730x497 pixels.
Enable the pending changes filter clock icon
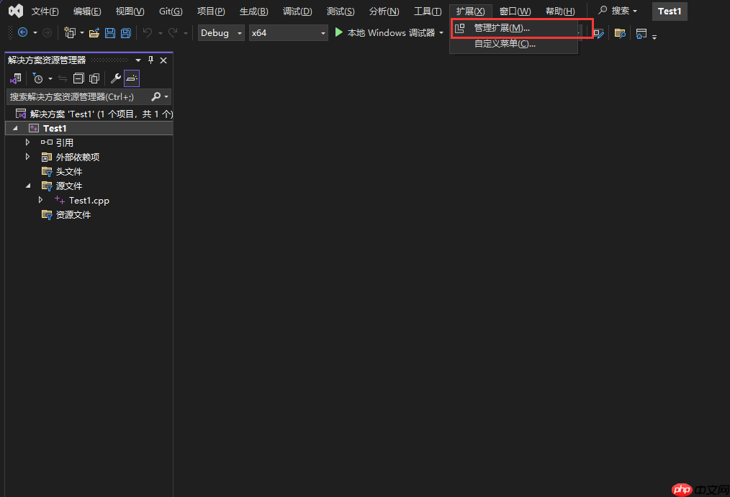click(x=38, y=78)
